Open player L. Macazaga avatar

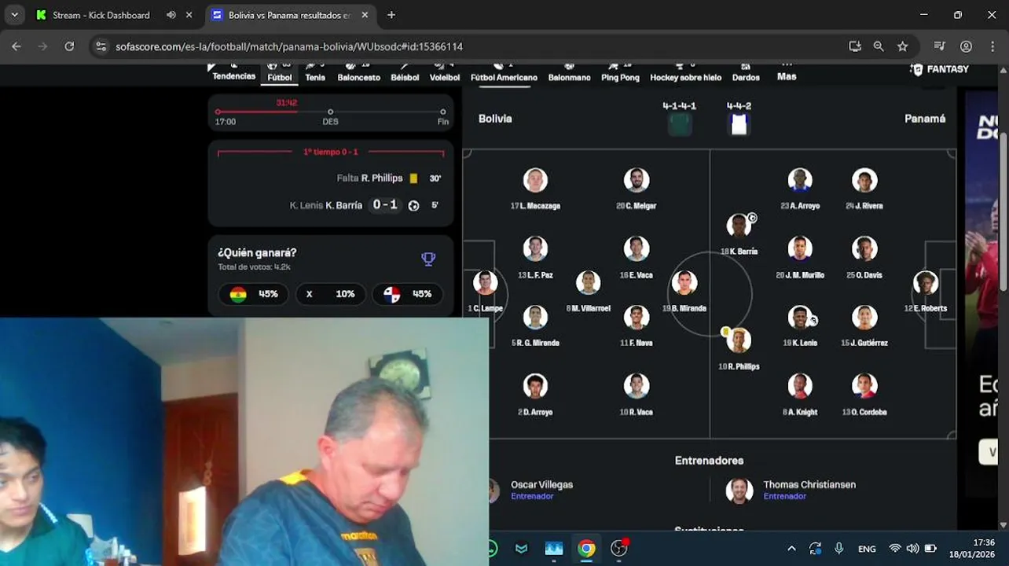535,180
